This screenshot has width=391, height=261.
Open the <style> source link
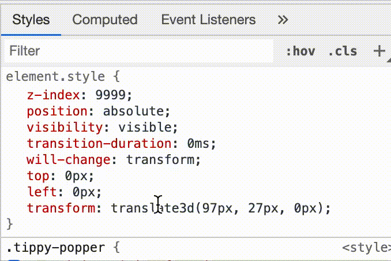(366, 248)
